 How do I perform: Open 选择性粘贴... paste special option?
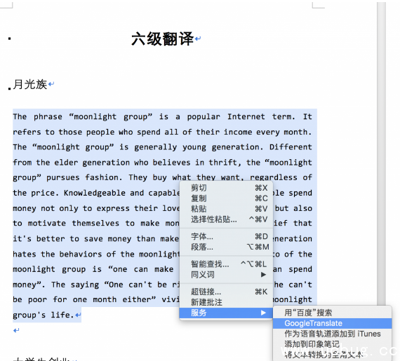226,219
